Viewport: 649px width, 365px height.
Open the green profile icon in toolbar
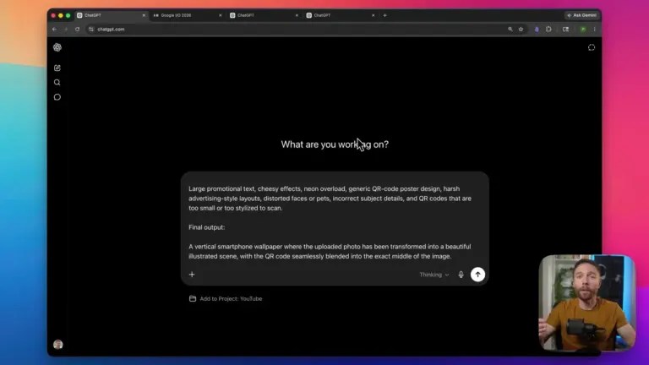point(583,30)
